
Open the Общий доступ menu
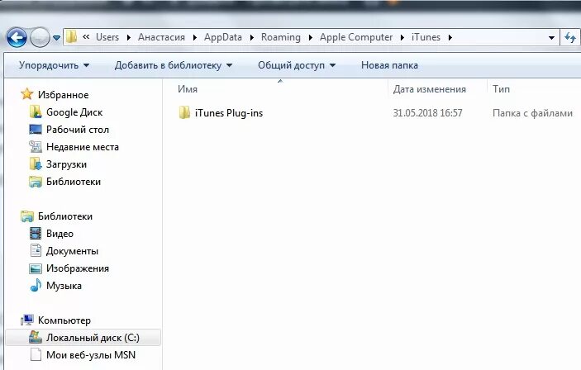(297, 65)
